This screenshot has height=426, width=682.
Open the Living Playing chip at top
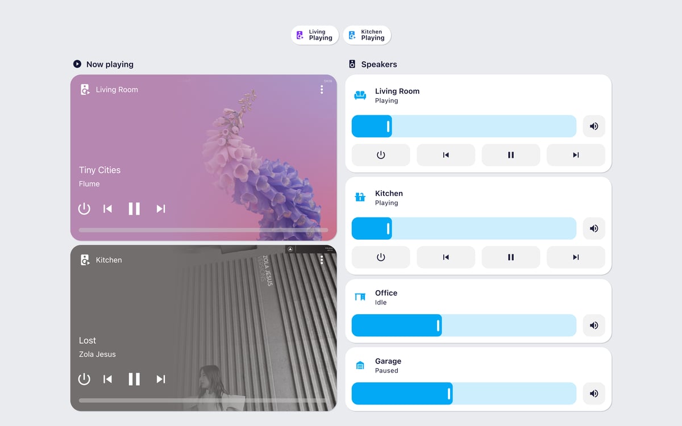[x=315, y=35]
